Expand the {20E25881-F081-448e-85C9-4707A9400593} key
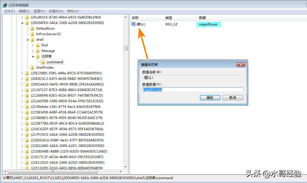Viewport: 307px width, 183px height. [x=22, y=73]
